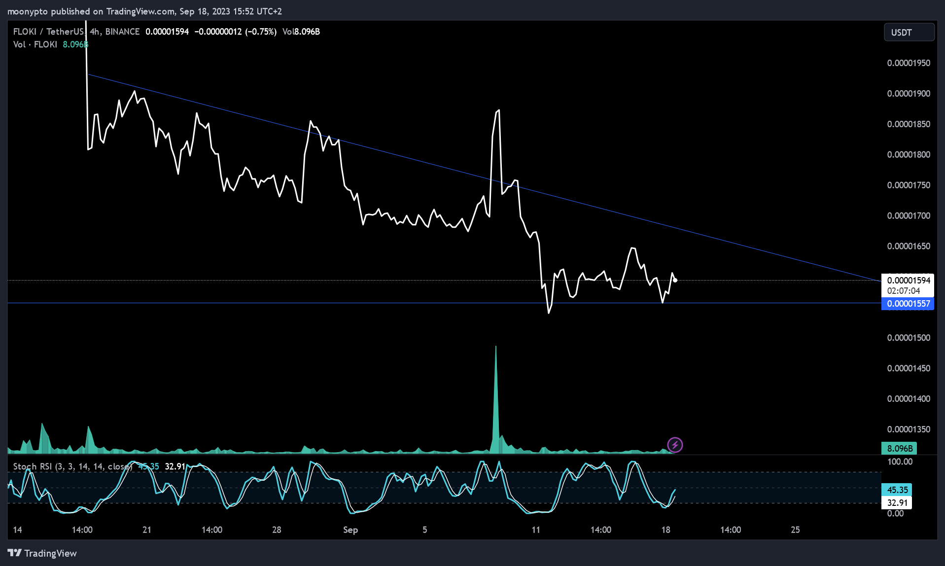The height and width of the screenshot is (566, 945).
Task: Click the 18 date on time axis
Action: pyautogui.click(x=665, y=530)
